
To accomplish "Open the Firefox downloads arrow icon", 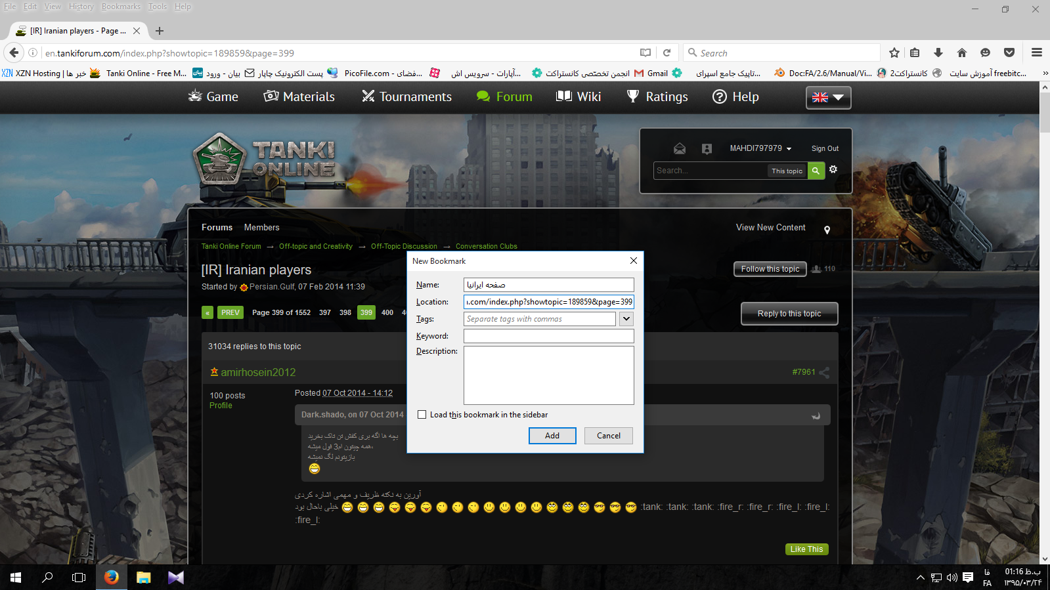I will [938, 53].
